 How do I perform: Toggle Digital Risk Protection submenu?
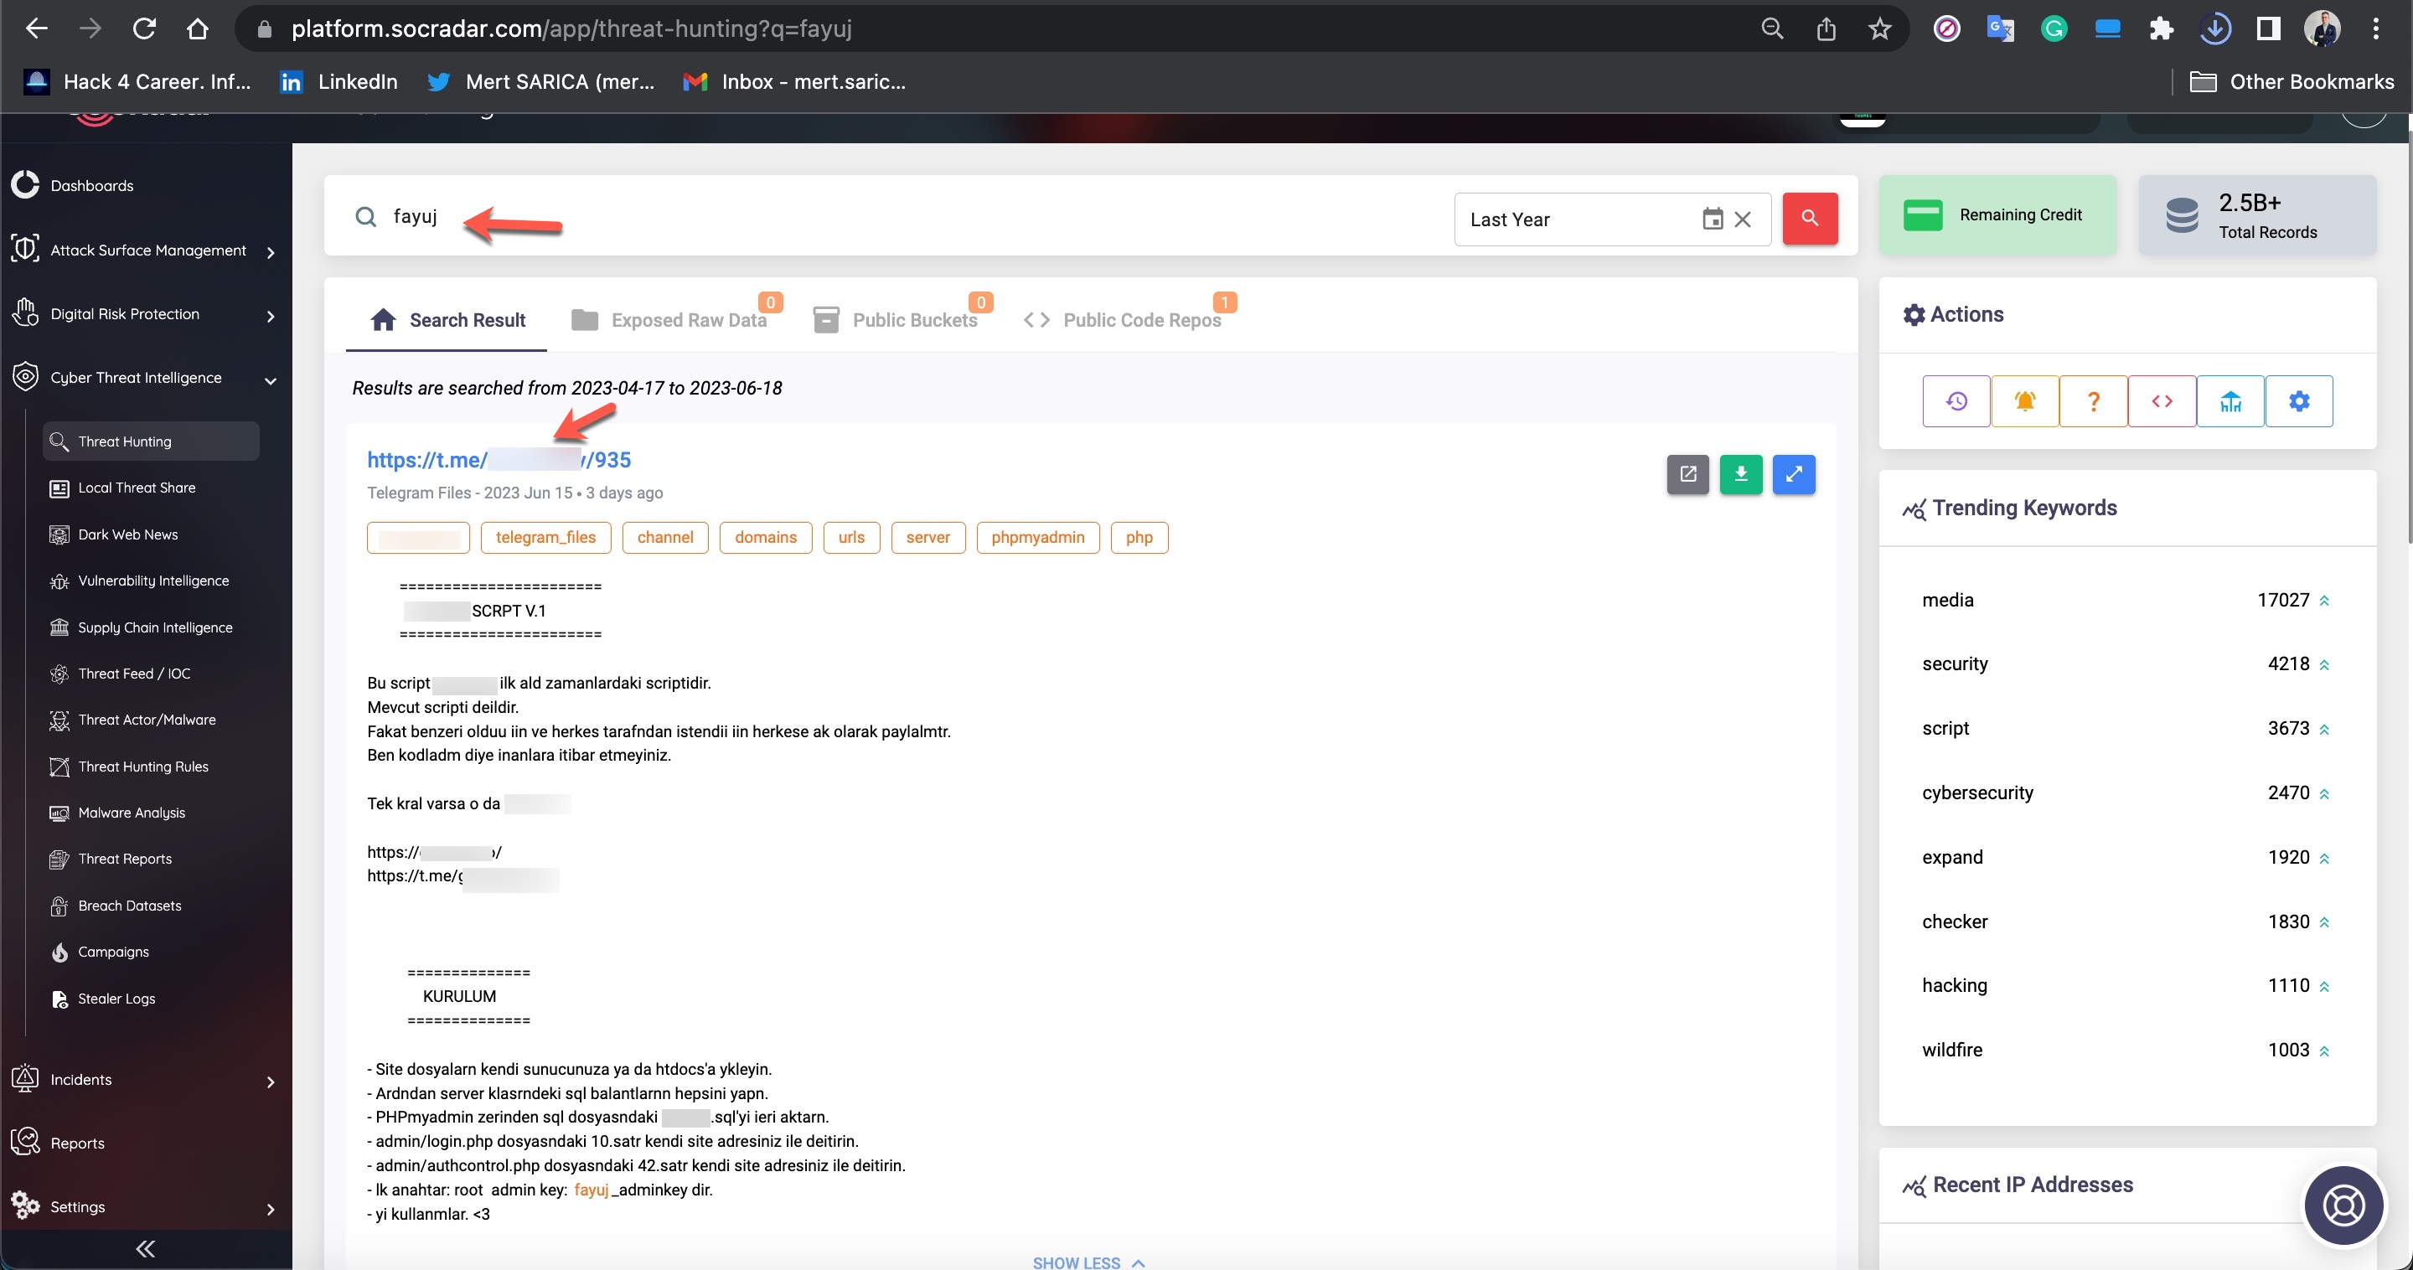[275, 314]
